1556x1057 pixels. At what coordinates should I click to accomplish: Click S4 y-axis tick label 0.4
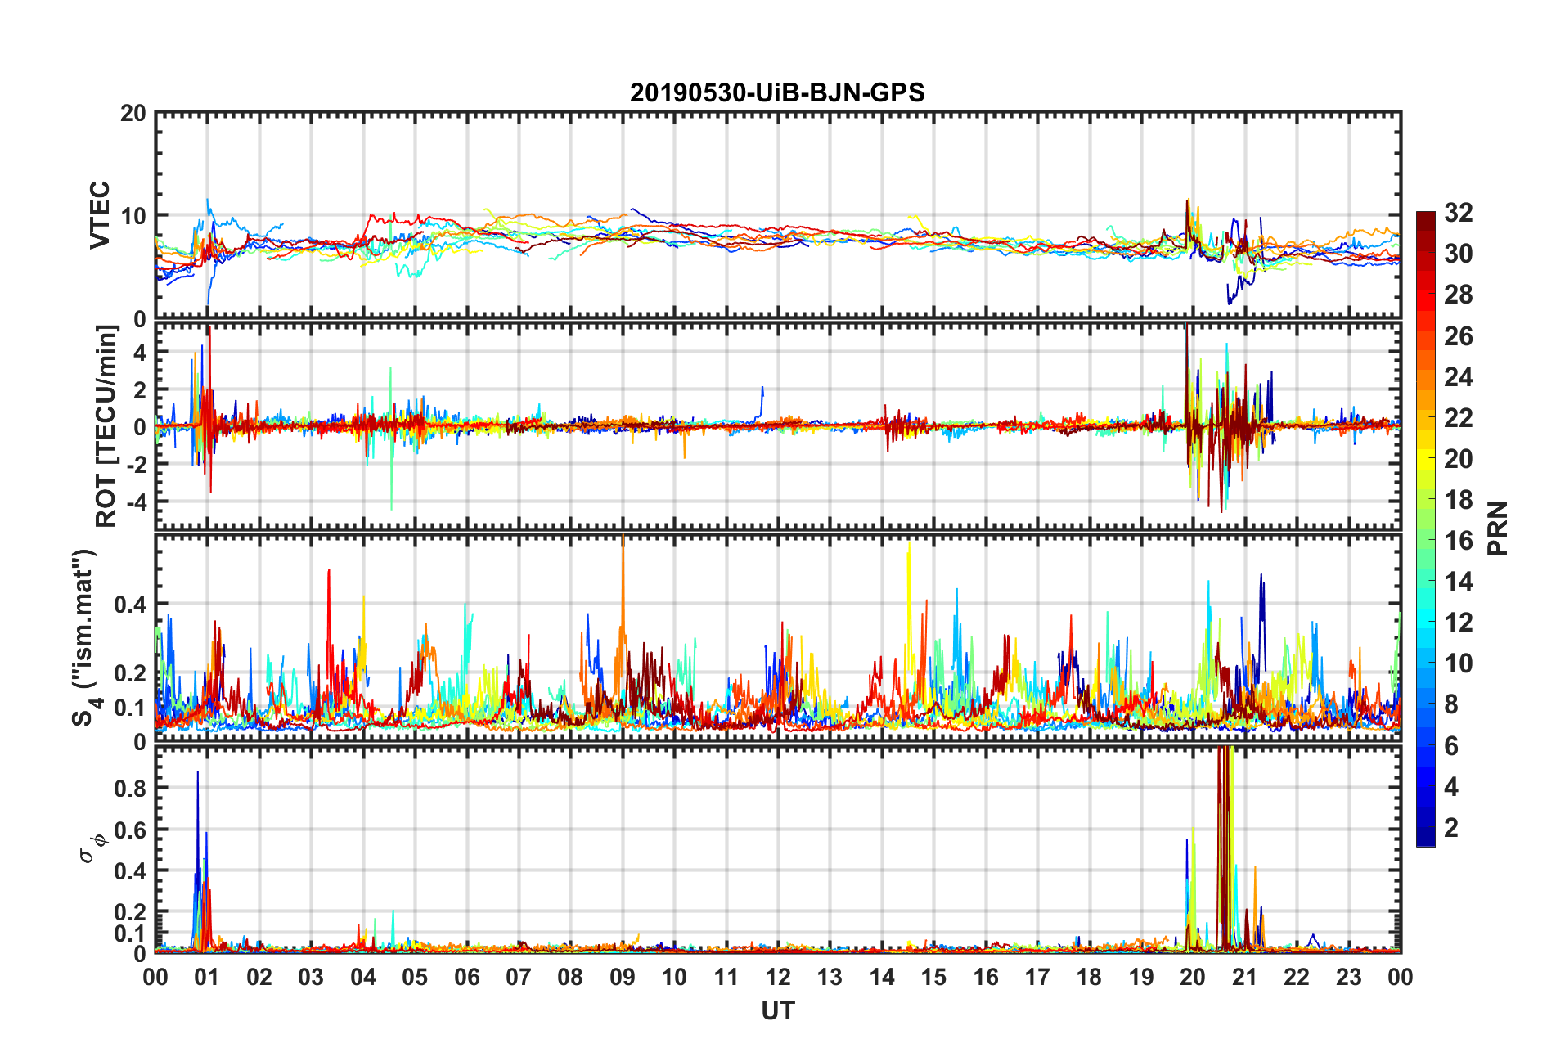point(131,605)
